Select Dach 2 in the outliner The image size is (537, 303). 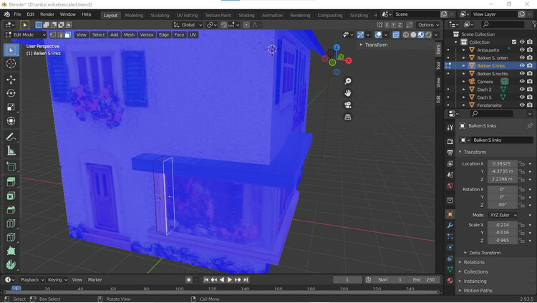coord(485,90)
